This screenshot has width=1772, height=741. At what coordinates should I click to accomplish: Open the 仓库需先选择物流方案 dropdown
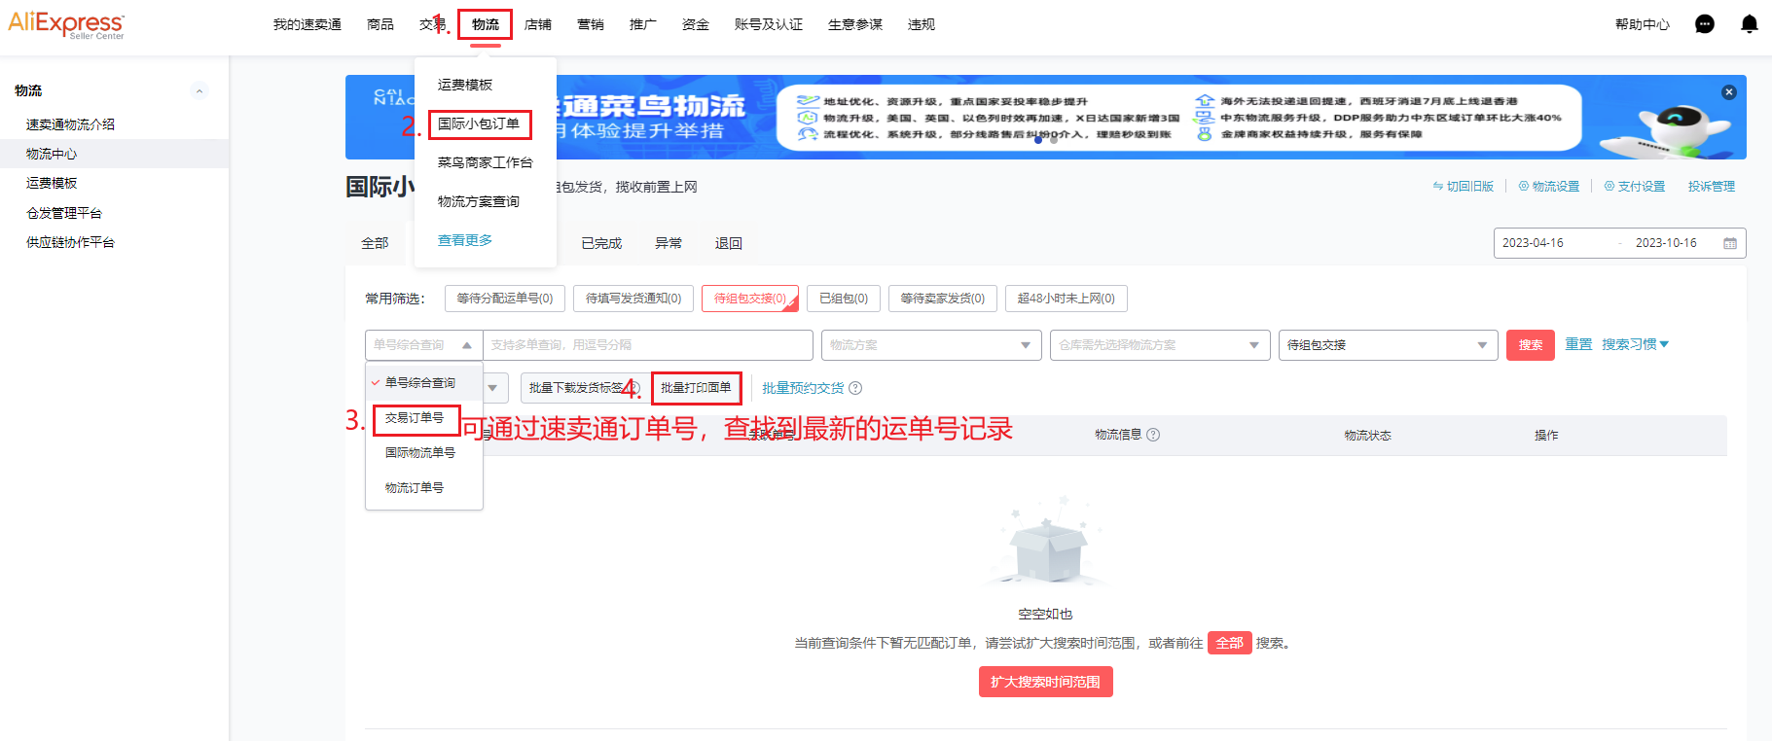coord(1160,345)
